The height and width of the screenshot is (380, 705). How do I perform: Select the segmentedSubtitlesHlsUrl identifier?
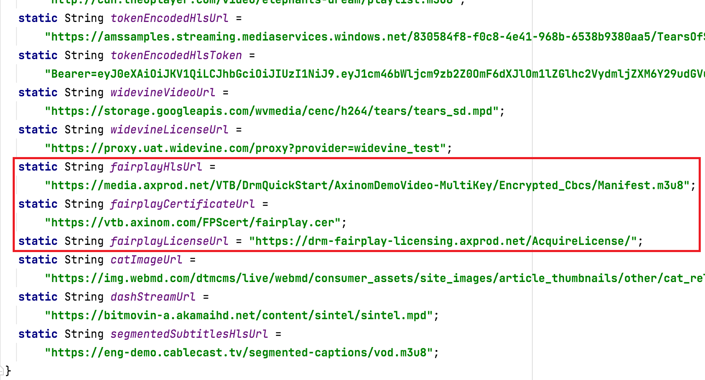point(189,334)
